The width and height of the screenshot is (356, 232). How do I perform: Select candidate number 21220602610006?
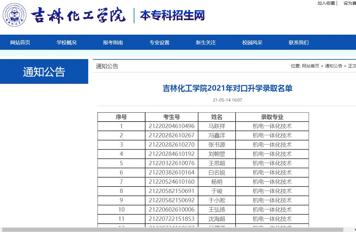pos(171,210)
